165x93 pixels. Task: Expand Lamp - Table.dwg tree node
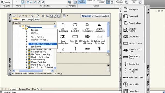(26, 60)
